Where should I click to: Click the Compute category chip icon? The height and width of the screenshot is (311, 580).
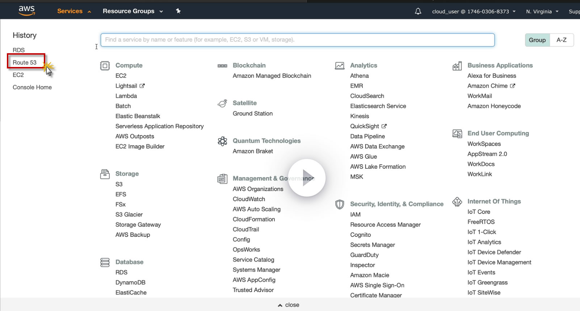105,66
